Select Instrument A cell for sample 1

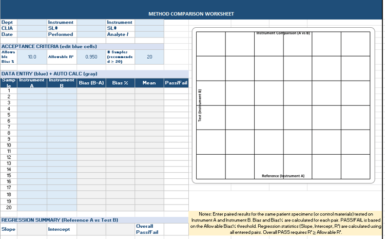point(32,90)
